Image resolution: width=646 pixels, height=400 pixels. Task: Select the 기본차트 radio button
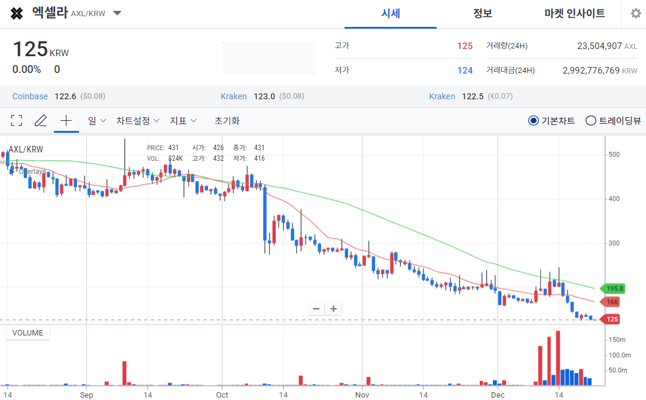pyautogui.click(x=533, y=120)
